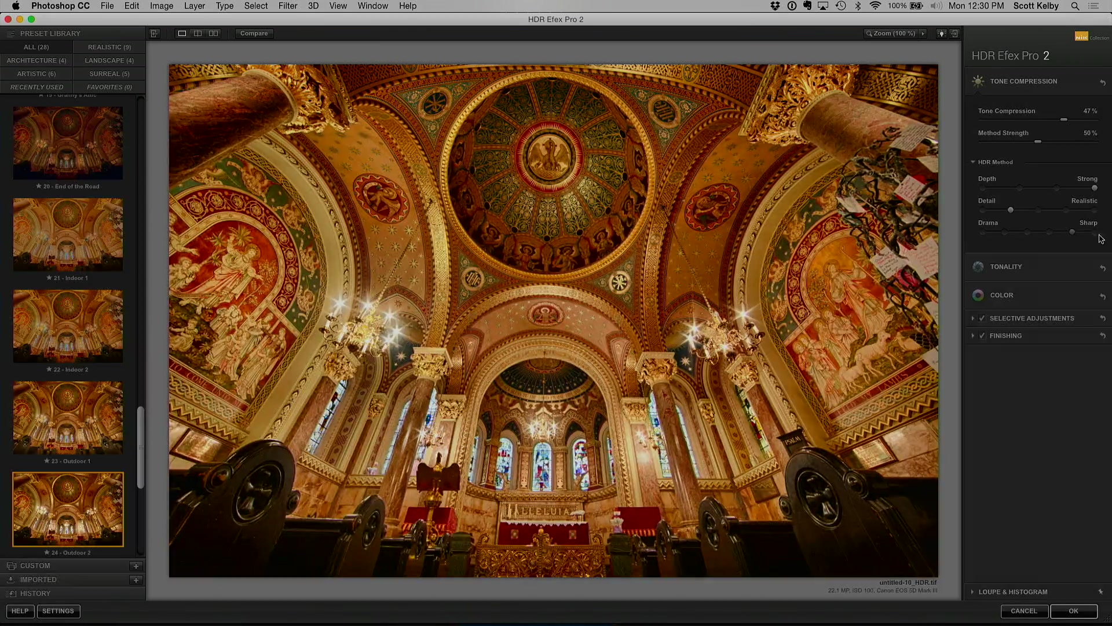1112x626 pixels.
Task: Pin the Loupe & Histogram panel
Action: point(1100,592)
